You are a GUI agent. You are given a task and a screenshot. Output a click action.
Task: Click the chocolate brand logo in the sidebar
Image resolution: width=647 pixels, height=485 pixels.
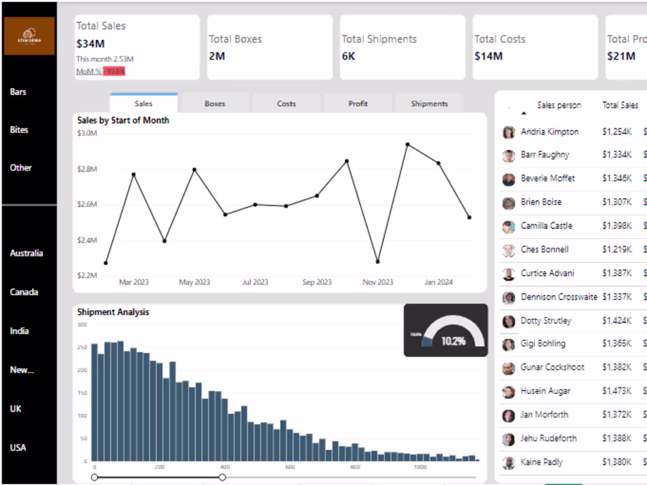pyautogui.click(x=28, y=35)
